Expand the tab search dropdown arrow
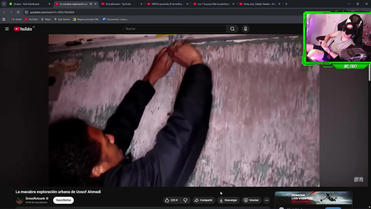 3,4
